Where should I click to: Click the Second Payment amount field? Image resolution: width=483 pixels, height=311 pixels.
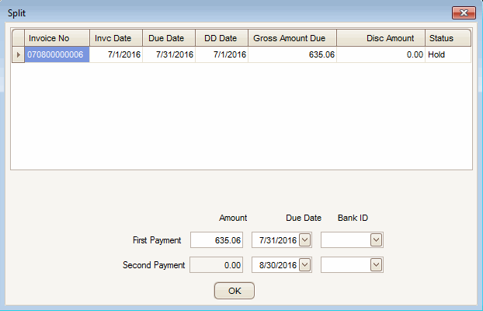(x=217, y=265)
